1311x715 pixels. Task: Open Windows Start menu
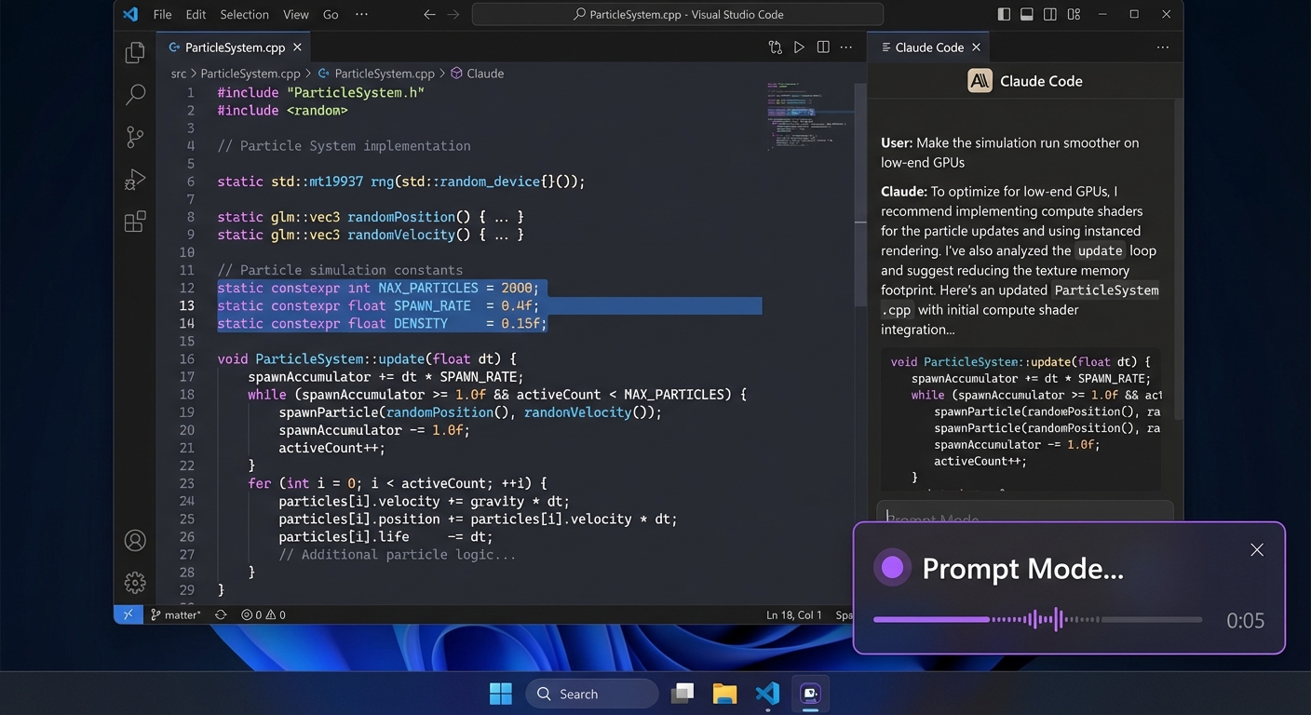click(x=501, y=694)
